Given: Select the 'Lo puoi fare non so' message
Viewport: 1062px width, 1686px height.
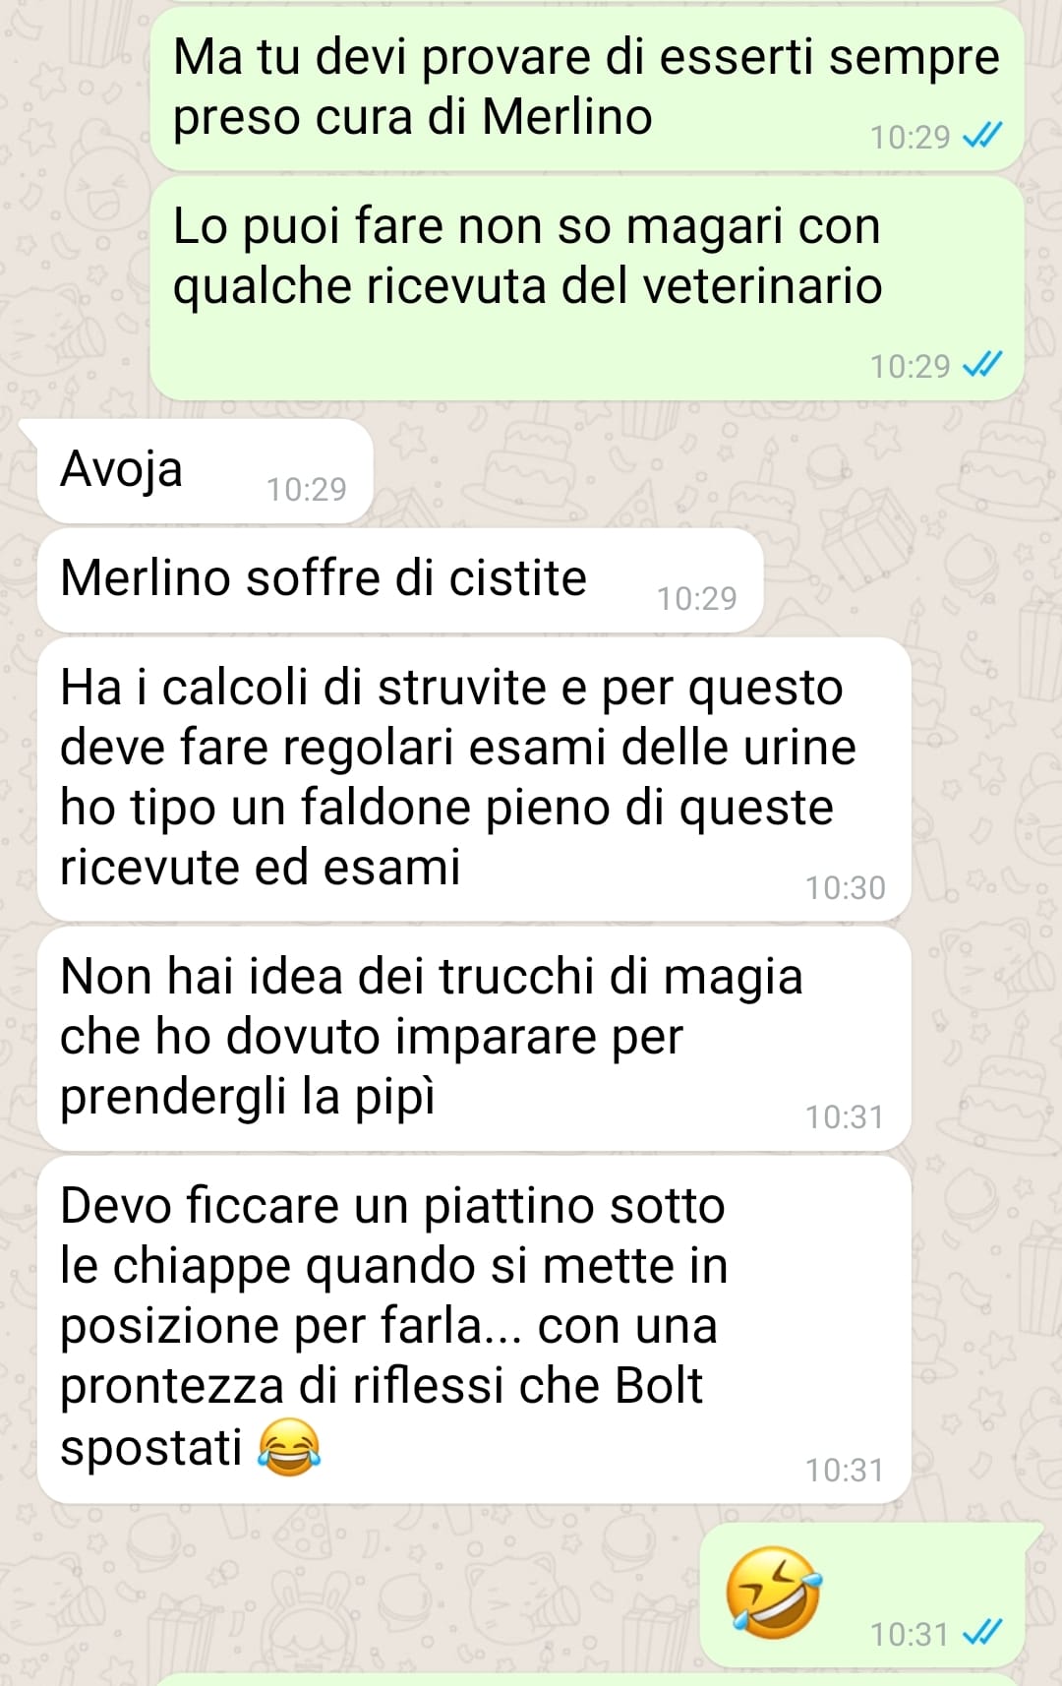Looking at the screenshot, I should click(587, 288).
